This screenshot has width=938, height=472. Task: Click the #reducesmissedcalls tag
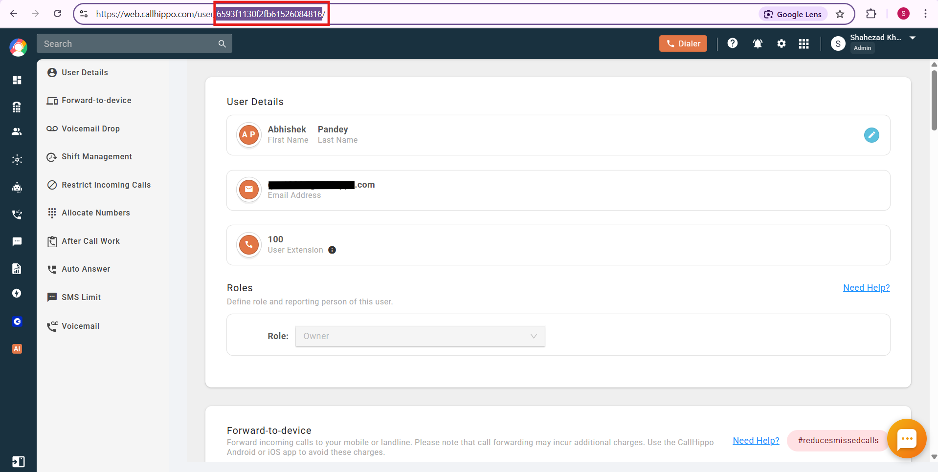click(838, 441)
